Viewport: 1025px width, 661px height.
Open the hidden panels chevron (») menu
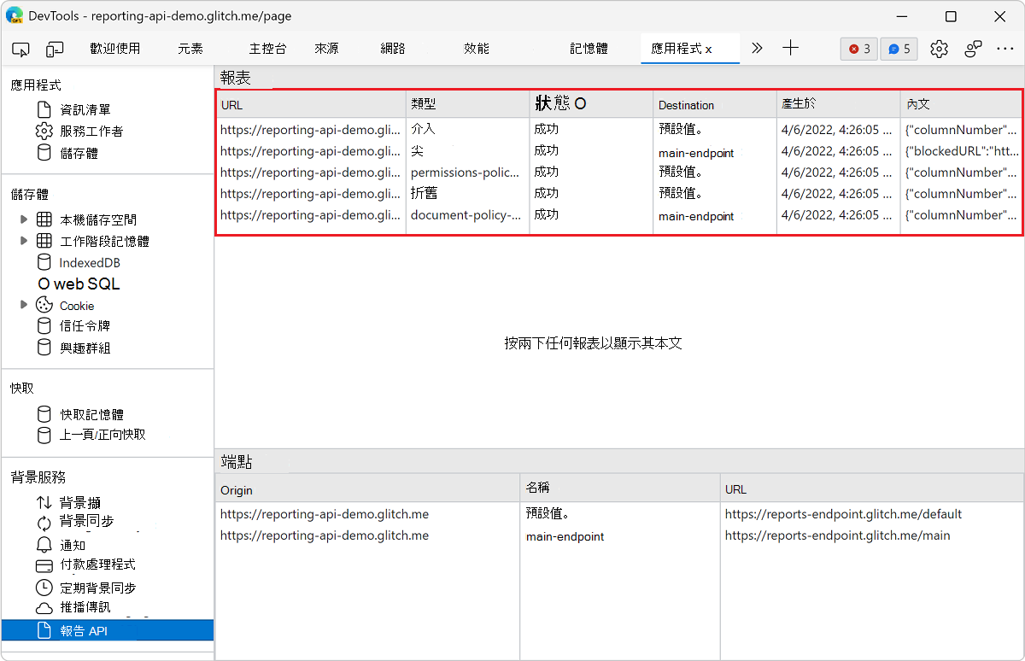pyautogui.click(x=757, y=49)
